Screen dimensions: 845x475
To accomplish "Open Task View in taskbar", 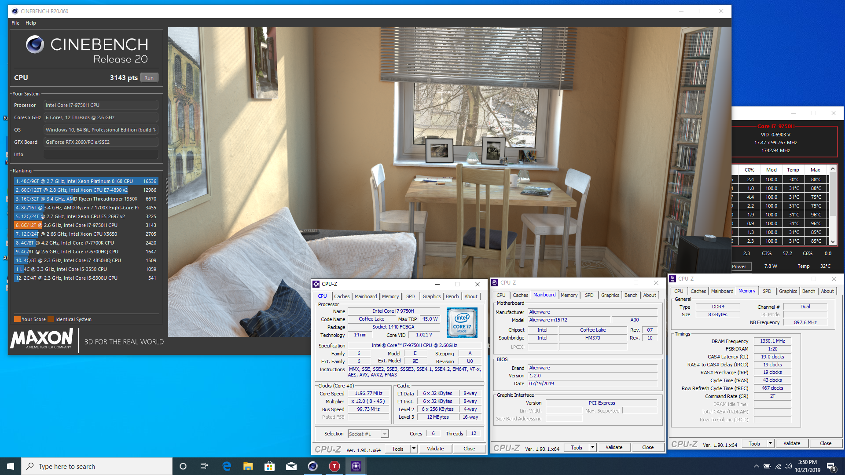I will 204,466.
